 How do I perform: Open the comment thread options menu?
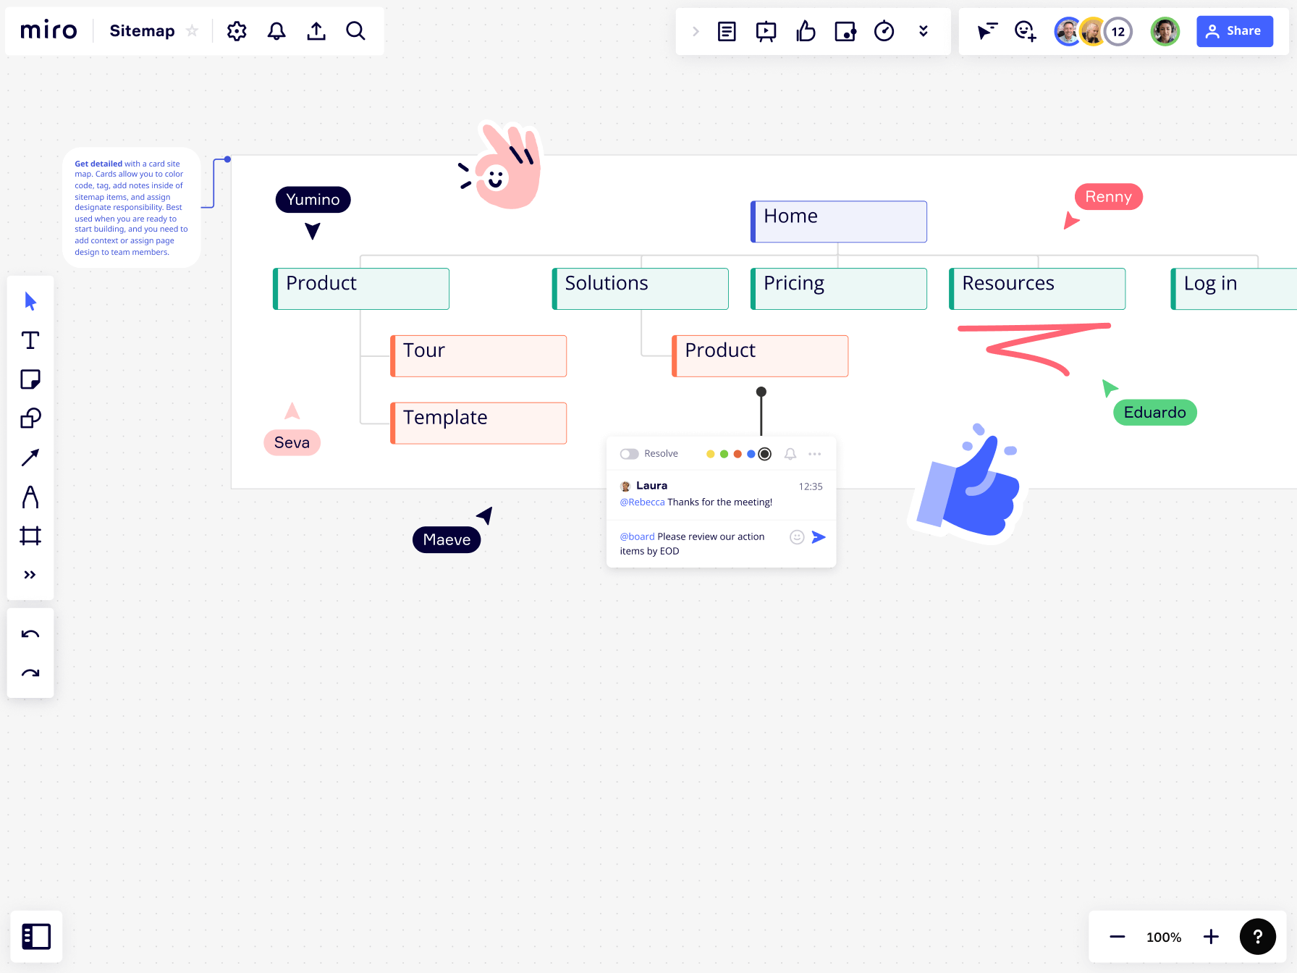click(x=815, y=454)
